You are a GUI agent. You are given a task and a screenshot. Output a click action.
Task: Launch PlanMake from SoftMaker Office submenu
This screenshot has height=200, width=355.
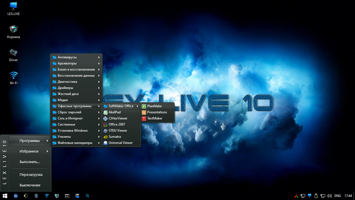[154, 106]
